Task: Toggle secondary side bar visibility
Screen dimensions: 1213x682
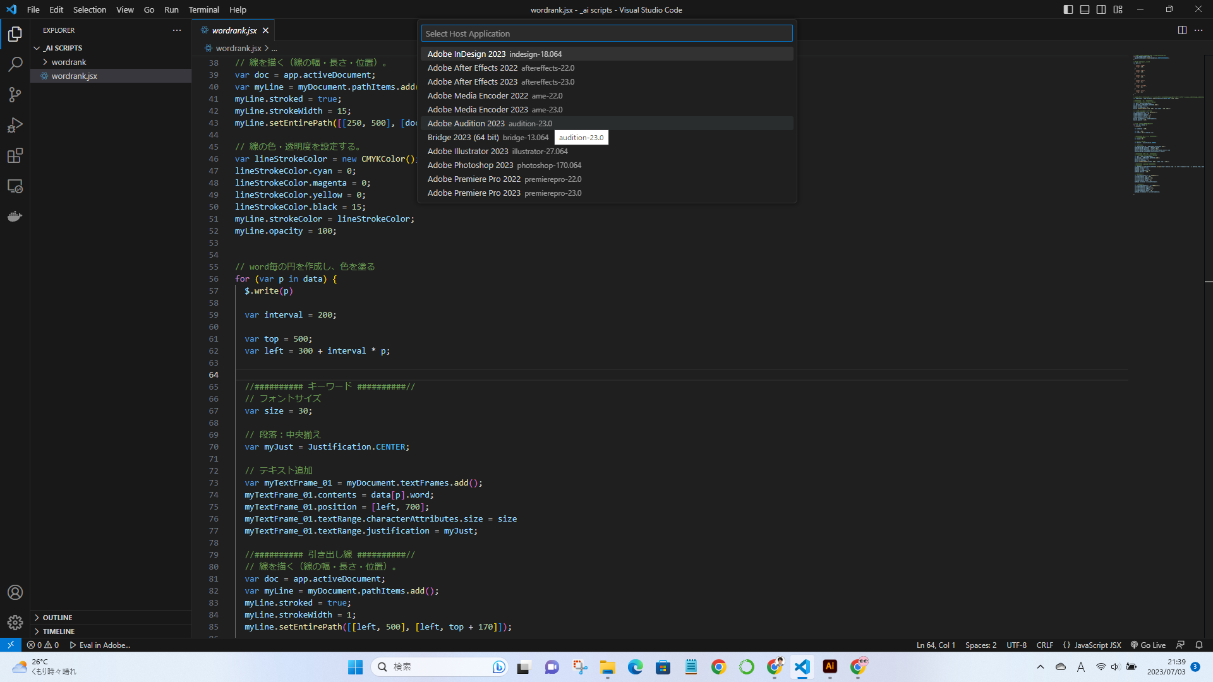Action: click(1101, 9)
